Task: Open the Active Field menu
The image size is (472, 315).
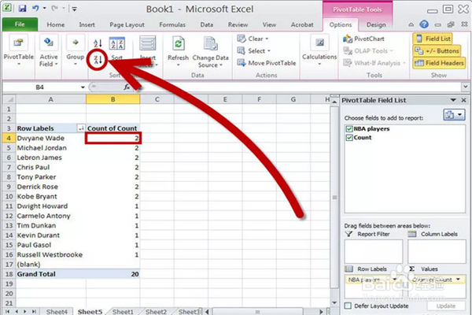Action: pos(49,50)
